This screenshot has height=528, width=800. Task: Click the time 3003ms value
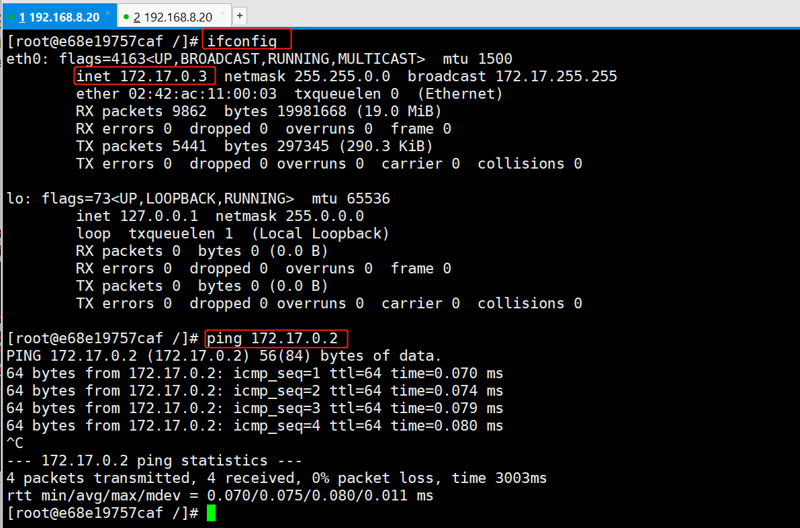click(499, 478)
